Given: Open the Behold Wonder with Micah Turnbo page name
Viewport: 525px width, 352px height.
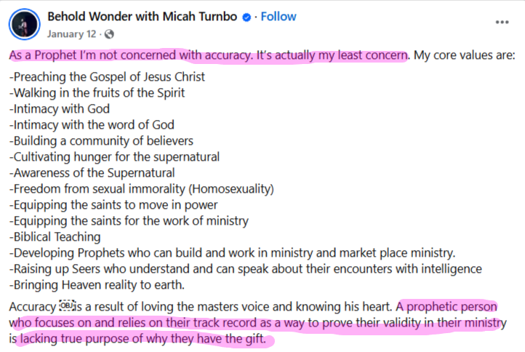Looking at the screenshot, I should click(x=143, y=17).
